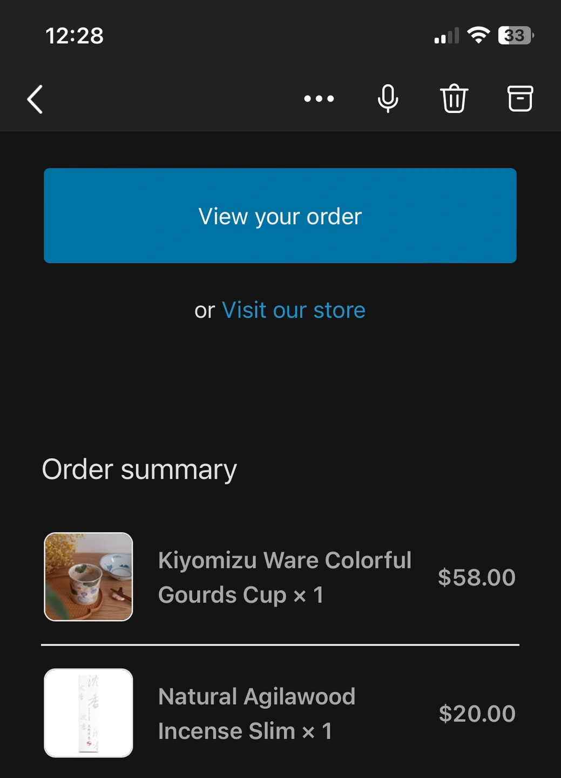Viewport: 561px width, 778px height.
Task: Tap the 12:28 clock in status bar
Action: tap(75, 36)
